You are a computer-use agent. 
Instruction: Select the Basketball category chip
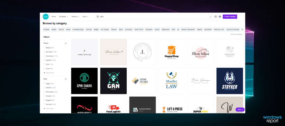click(x=208, y=29)
